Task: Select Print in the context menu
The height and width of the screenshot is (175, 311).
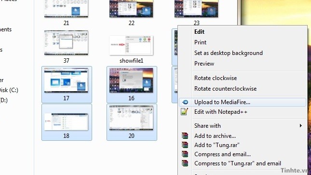Action: pos(200,42)
